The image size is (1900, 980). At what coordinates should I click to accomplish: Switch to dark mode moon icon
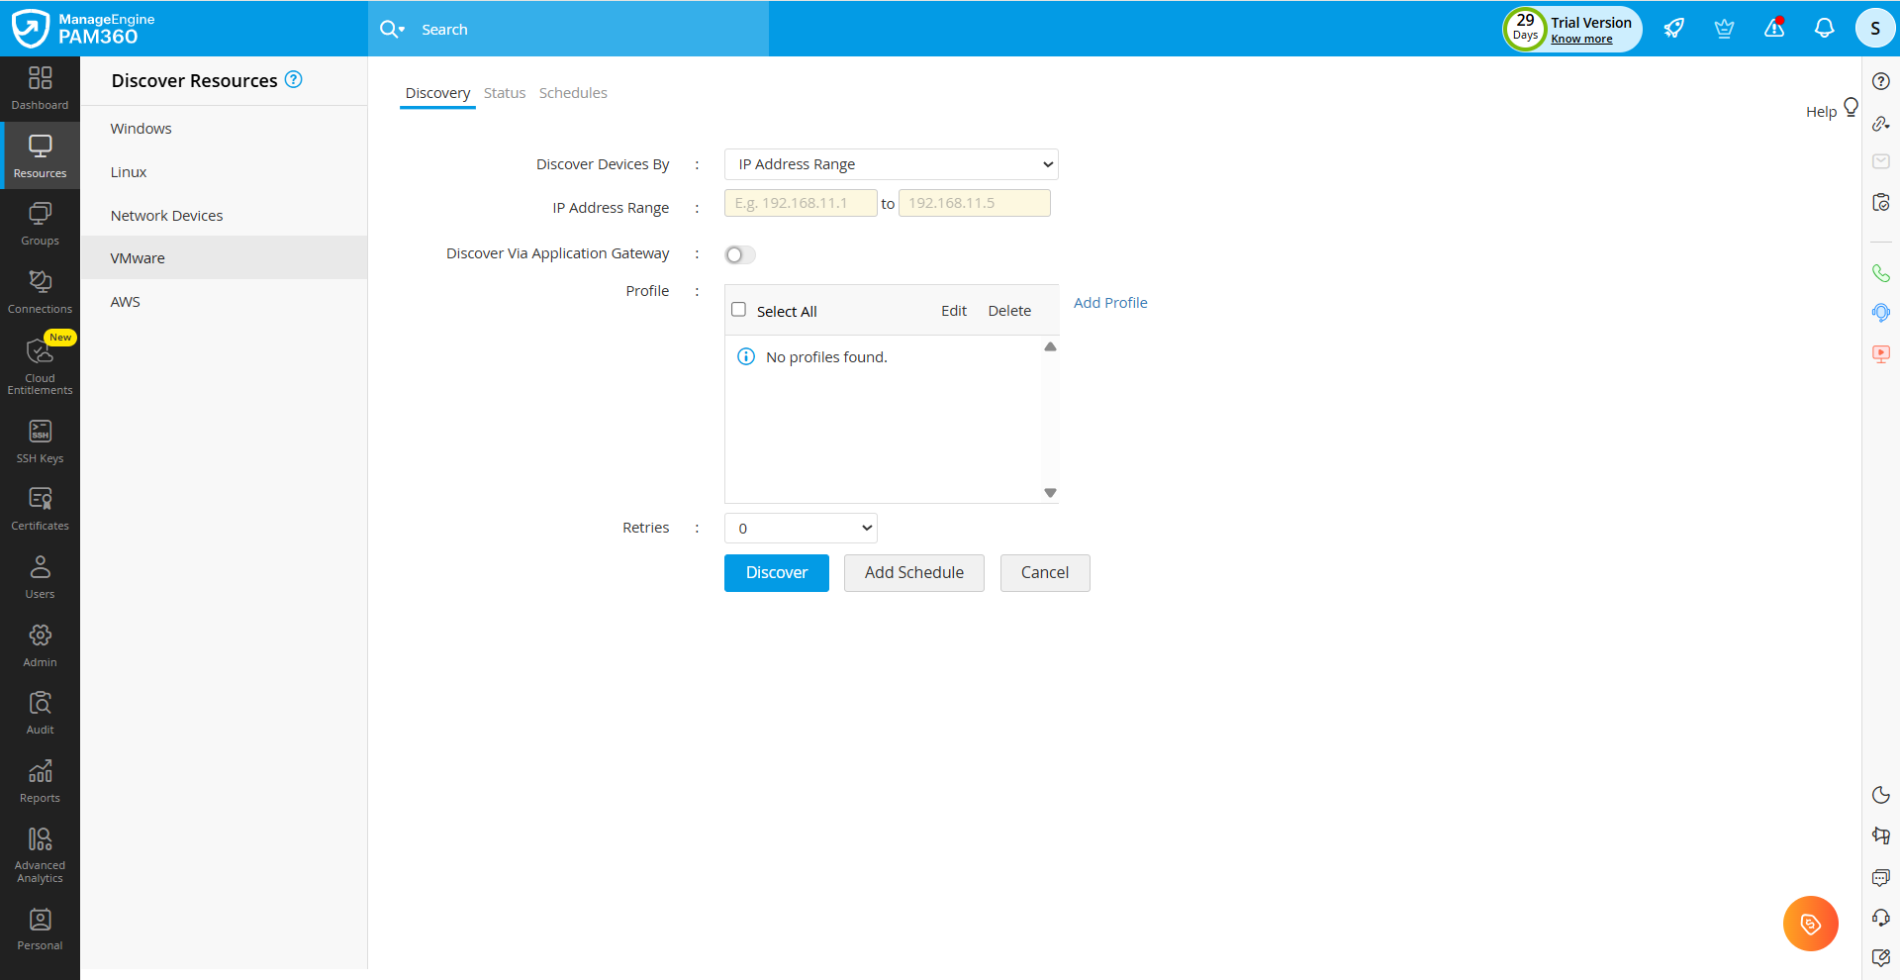[1880, 795]
